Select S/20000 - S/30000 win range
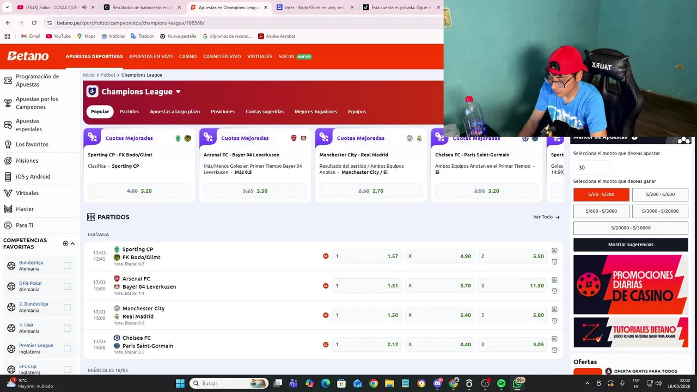 [631, 228]
